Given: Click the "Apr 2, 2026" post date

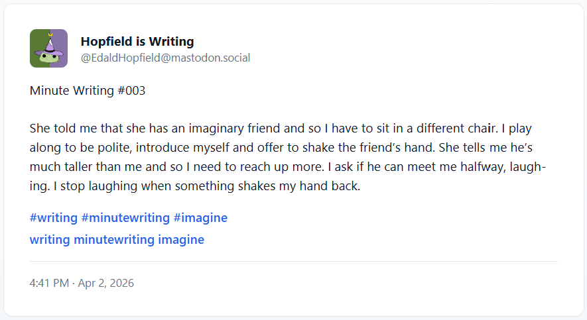Looking at the screenshot, I should click(106, 283).
